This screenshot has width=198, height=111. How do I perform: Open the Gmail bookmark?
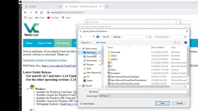point(40,18)
